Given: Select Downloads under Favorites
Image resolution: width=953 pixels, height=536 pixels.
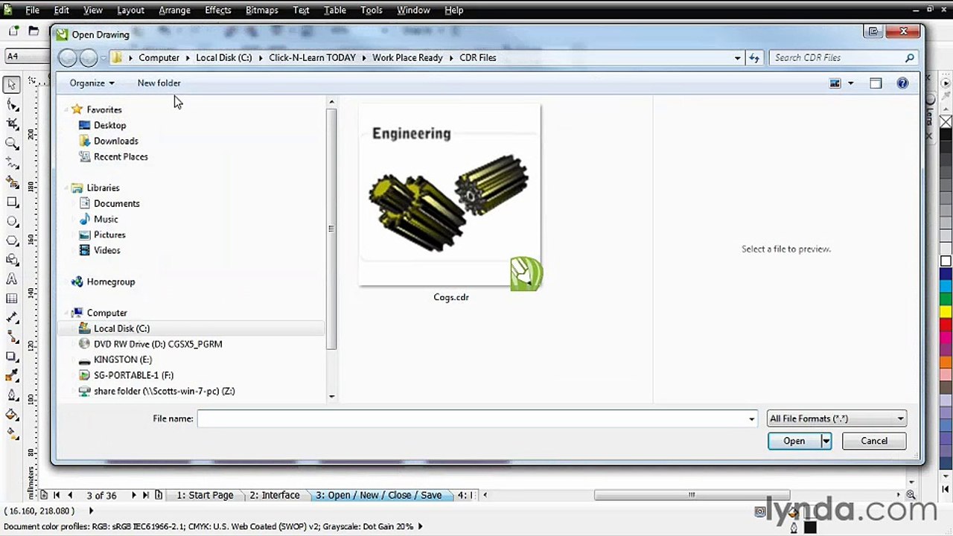Looking at the screenshot, I should 115,141.
